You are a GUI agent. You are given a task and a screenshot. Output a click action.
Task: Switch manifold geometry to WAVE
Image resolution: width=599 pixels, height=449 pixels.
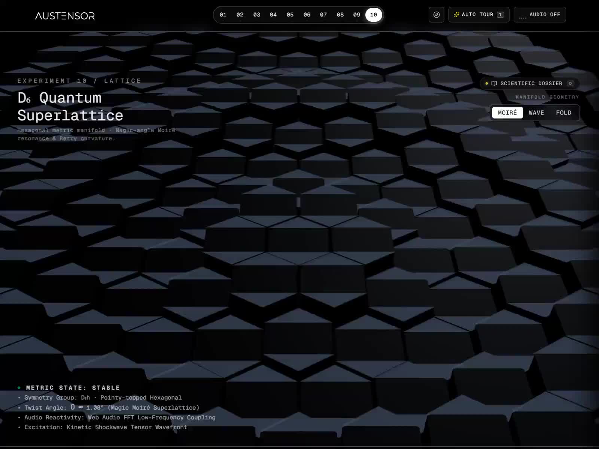536,113
